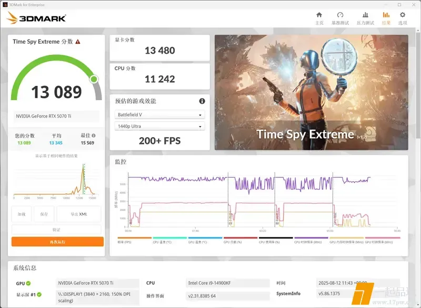Viewport: 421px width, 308px height.
Task: Click the info icon beside 最佳
Action: coord(94,136)
